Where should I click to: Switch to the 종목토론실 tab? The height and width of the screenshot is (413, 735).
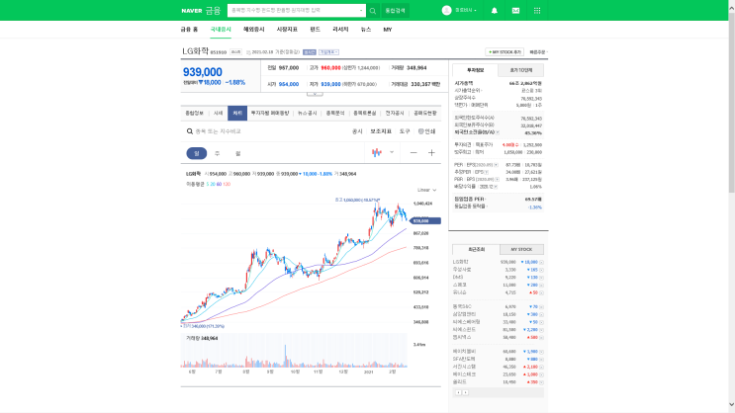[x=364, y=114]
